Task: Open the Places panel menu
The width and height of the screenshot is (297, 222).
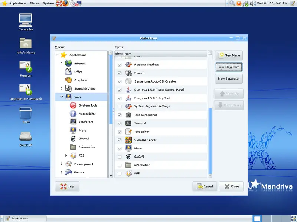Action: pyautogui.click(x=34, y=3)
